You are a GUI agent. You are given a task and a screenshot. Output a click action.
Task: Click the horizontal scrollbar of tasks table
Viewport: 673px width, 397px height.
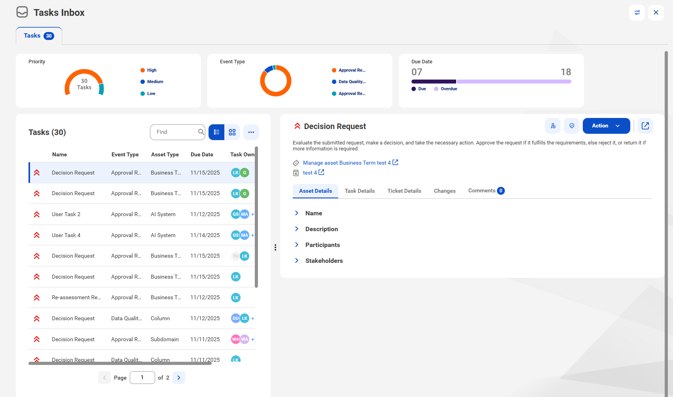[x=120, y=363]
